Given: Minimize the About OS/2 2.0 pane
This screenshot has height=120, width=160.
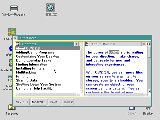Looking at the screenshot, I should click(144, 44).
